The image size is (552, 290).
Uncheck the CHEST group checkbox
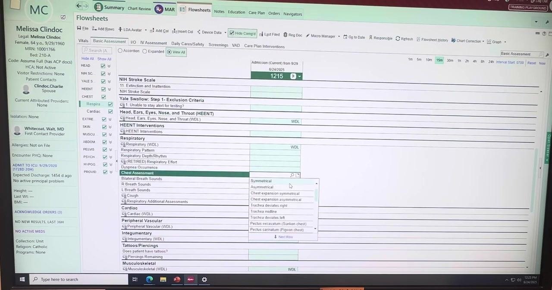pyautogui.click(x=104, y=97)
